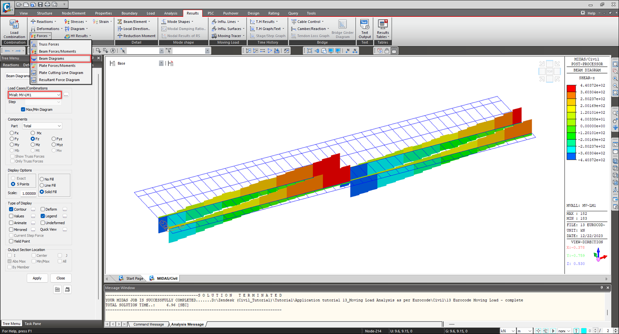Screen dimensions: 619x334
Task: Enable the Values checkbox
Action: point(11,216)
